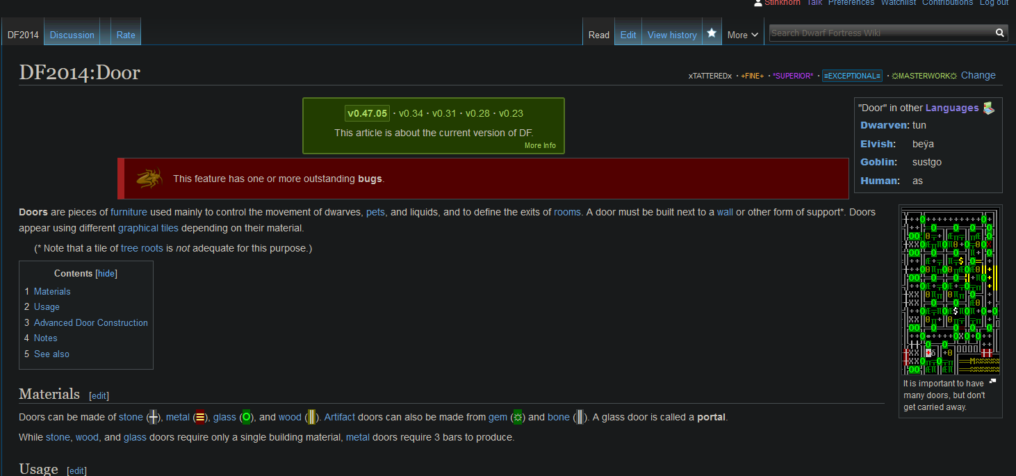Open the door fortress map thumbnail
Image resolution: width=1016 pixels, height=476 pixels.
click(951, 291)
